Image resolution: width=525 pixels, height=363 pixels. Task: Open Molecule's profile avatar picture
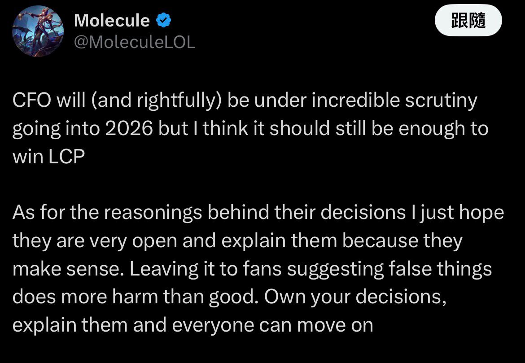coord(38,31)
